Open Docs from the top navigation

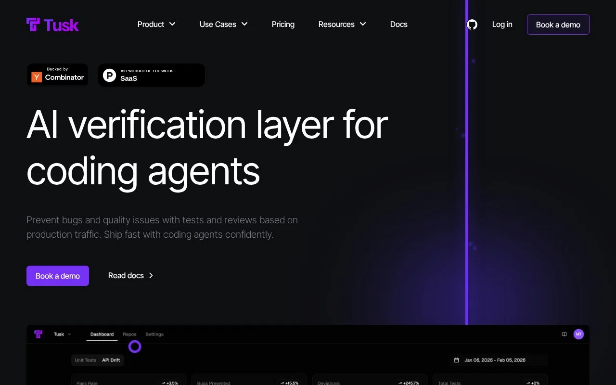(399, 24)
